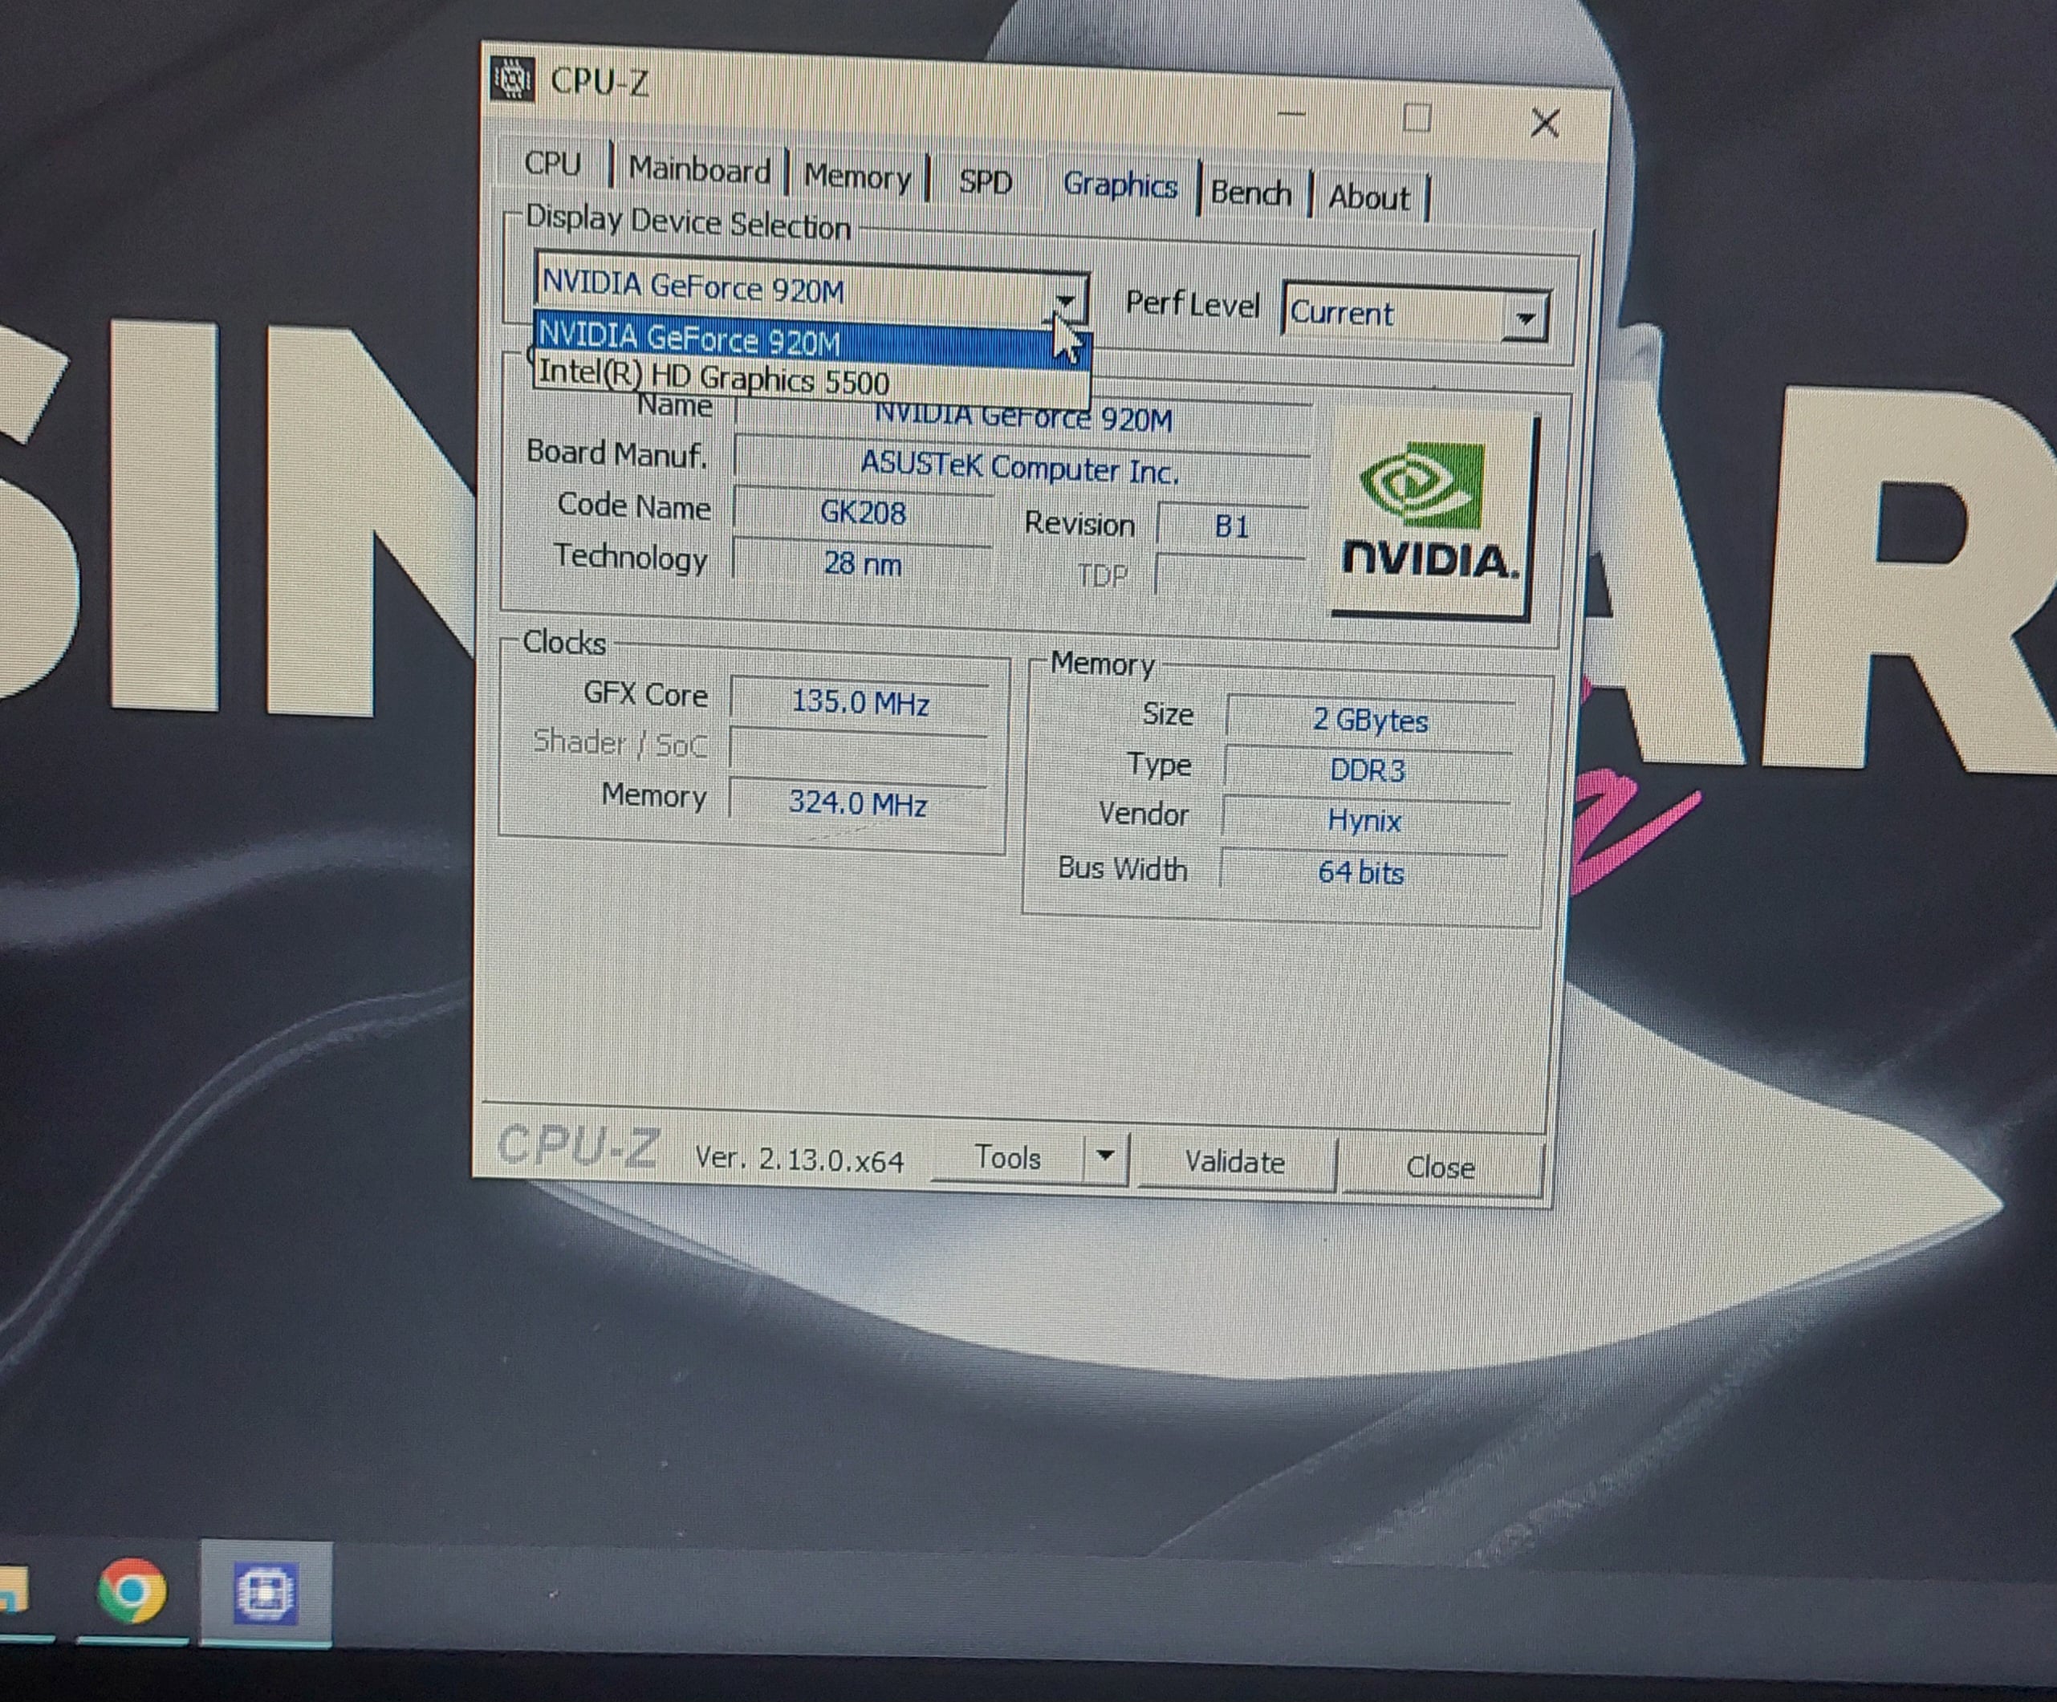The image size is (2057, 1702).
Task: Click the empty Shader / SoC field
Action: 858,753
